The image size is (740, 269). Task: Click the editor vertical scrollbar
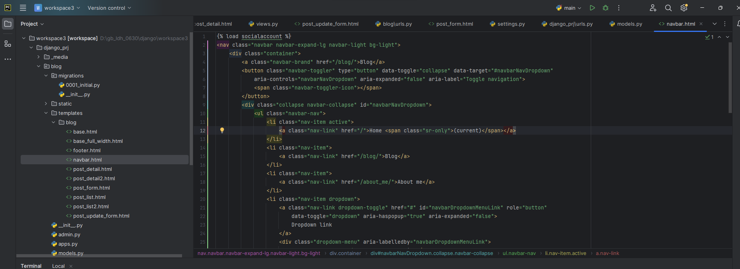click(730, 77)
